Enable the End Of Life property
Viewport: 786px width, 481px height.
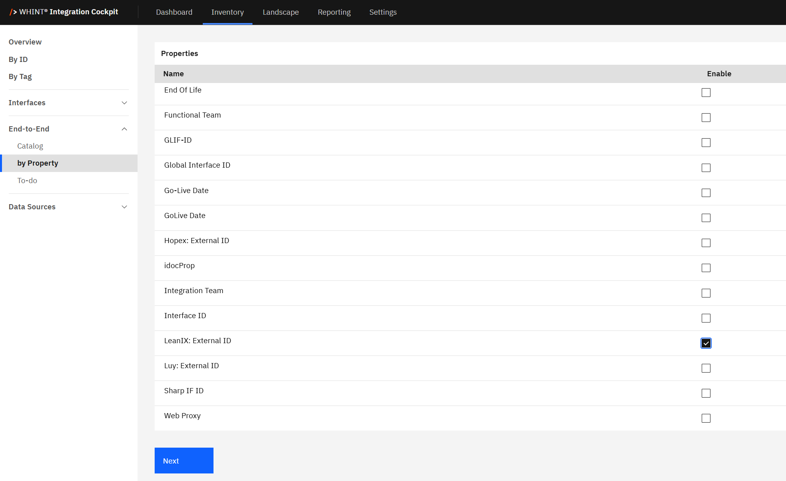(x=706, y=93)
